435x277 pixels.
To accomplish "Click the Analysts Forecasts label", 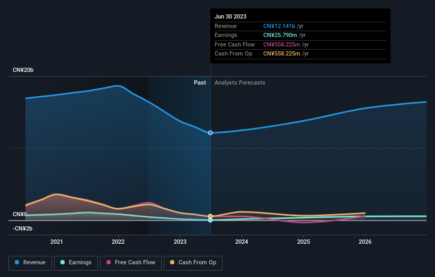I will coord(239,83).
